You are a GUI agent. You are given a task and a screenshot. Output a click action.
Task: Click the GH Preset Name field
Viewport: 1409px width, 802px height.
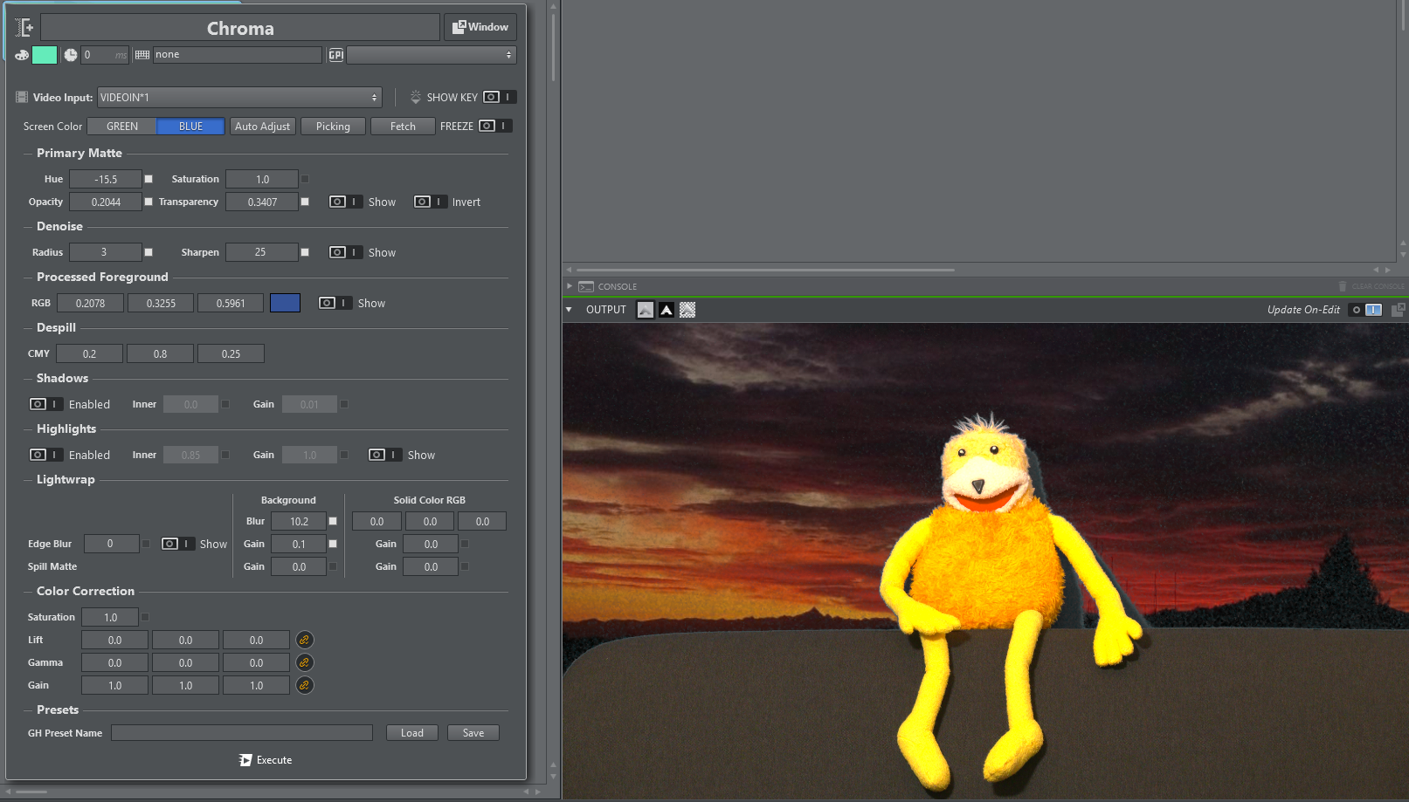(x=242, y=733)
